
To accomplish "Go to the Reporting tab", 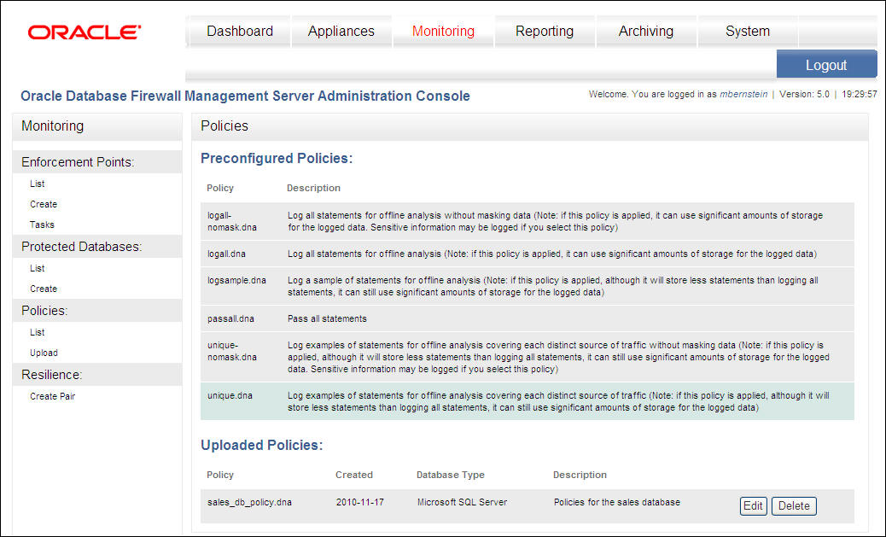I will coord(545,31).
